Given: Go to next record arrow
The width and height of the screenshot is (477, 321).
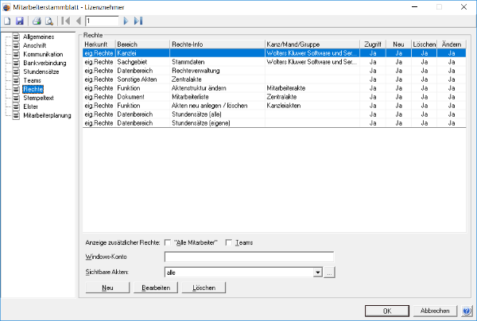Looking at the screenshot, I should tap(126, 21).
